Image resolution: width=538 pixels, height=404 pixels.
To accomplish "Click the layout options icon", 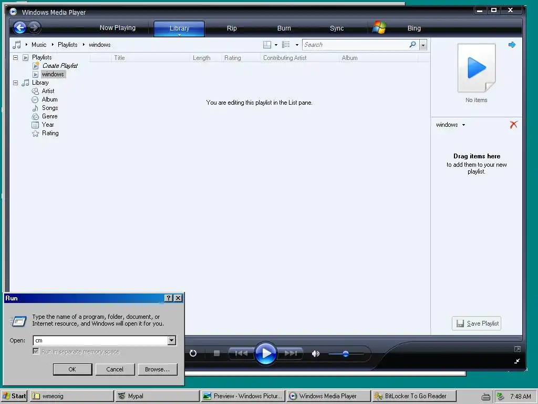I will click(x=267, y=45).
